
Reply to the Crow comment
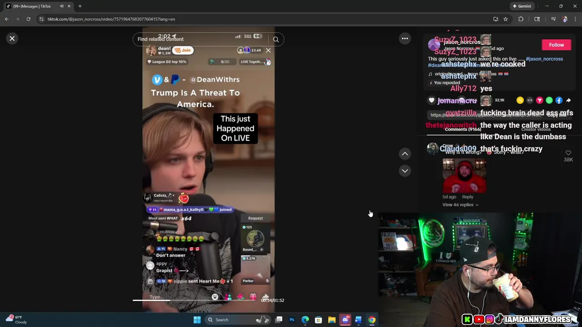[467, 197]
